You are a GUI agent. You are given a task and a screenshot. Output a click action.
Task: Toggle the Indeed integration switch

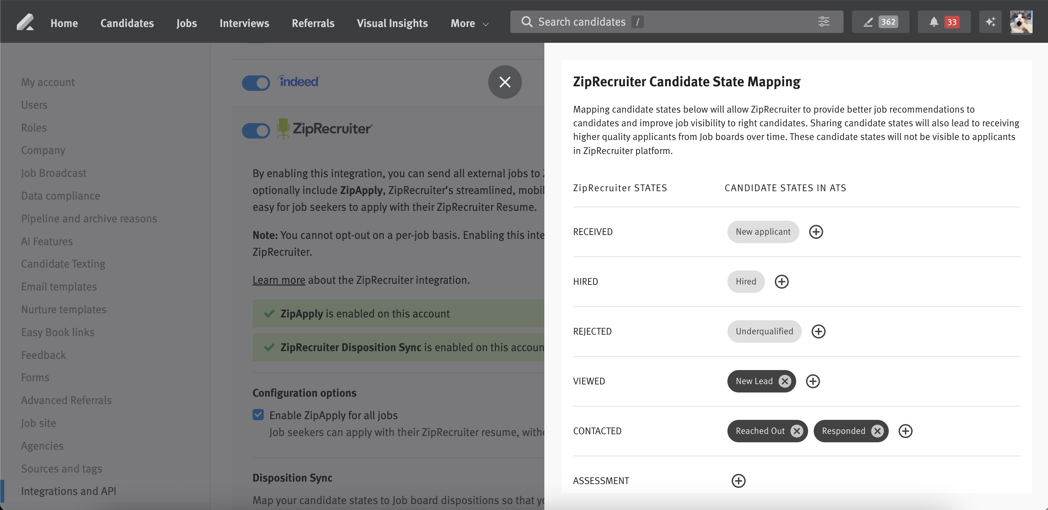pos(256,83)
